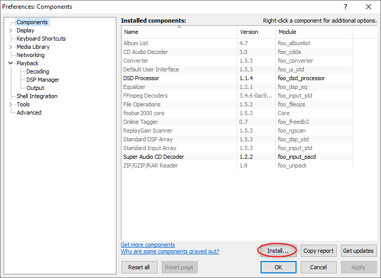
Task: Select Keyboard Shortcuts in sidebar
Action: pos(41,39)
